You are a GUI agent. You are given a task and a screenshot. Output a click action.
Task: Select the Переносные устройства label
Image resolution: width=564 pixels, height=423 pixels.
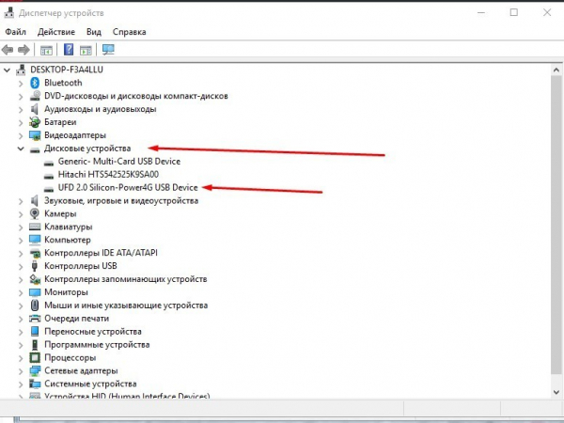click(x=93, y=331)
